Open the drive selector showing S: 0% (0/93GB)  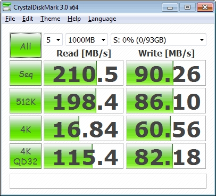click(x=159, y=40)
